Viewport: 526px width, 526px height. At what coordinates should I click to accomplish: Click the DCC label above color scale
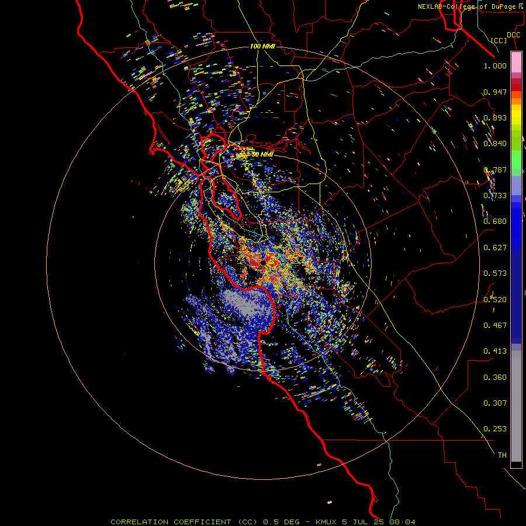coord(513,34)
